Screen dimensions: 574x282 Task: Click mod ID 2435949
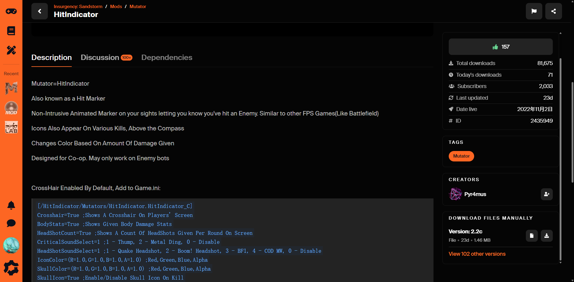pyautogui.click(x=541, y=121)
